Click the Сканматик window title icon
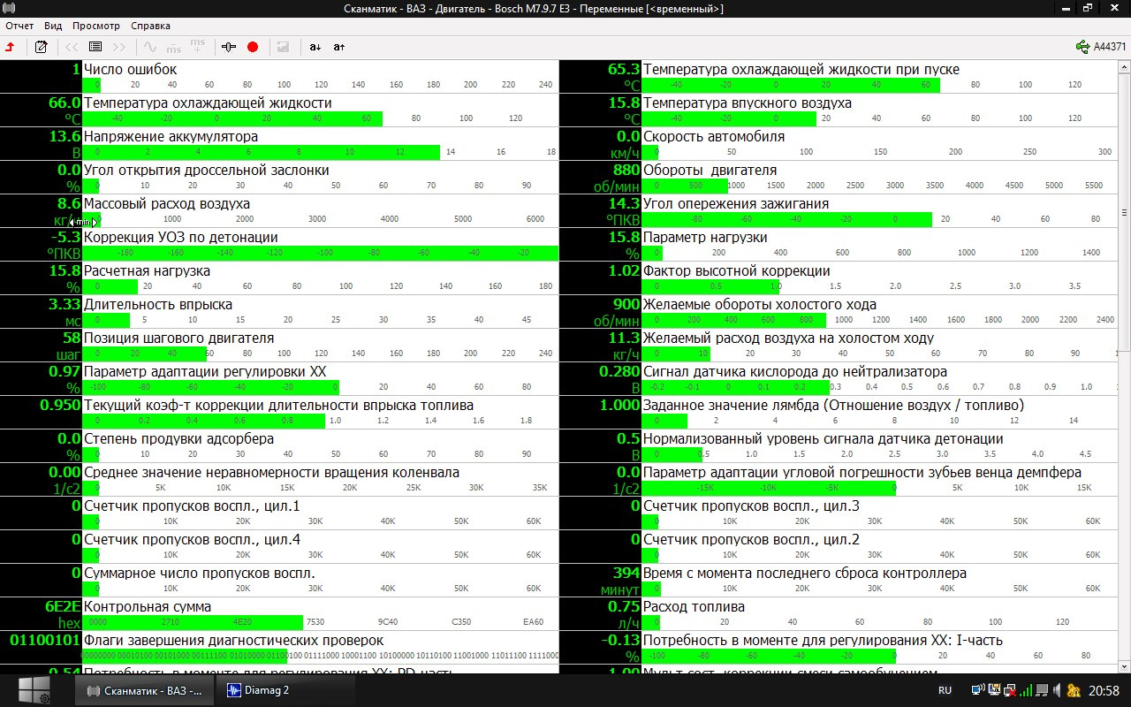 [x=9, y=8]
